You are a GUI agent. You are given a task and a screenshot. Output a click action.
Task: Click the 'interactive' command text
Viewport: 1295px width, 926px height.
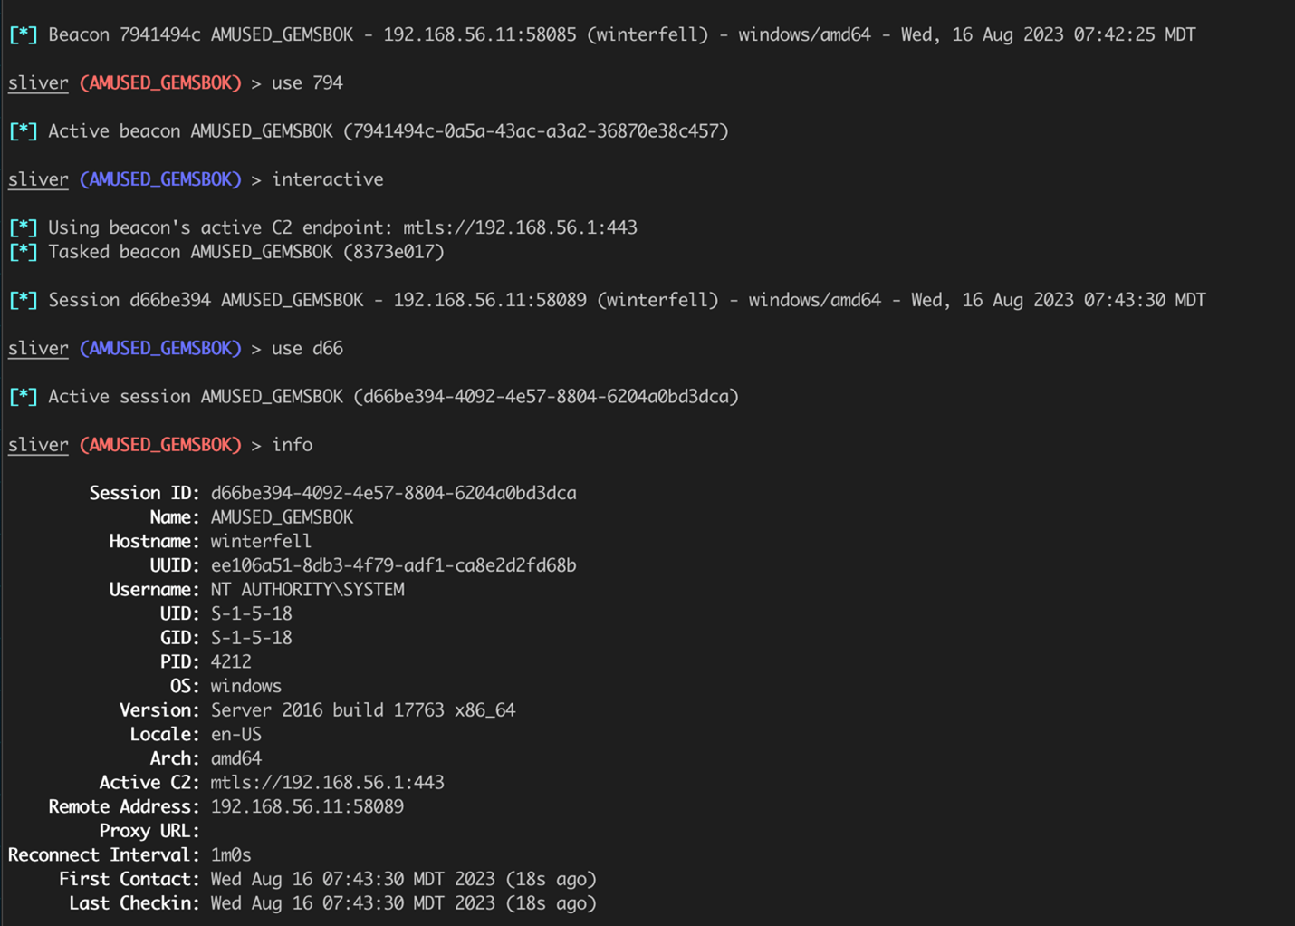pyautogui.click(x=327, y=179)
